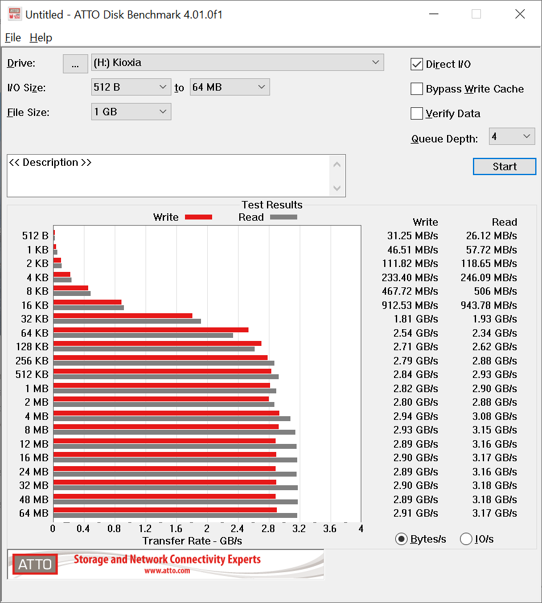The image size is (542, 603).
Task: Click the 64 KB write value 2.54 GB/s
Action: [x=416, y=333]
